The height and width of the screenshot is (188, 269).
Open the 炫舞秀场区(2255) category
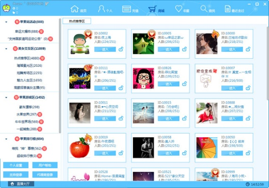(30, 73)
